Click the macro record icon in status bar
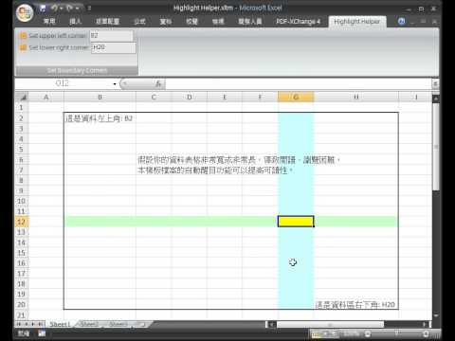The width and height of the screenshot is (455, 341). (x=42, y=332)
